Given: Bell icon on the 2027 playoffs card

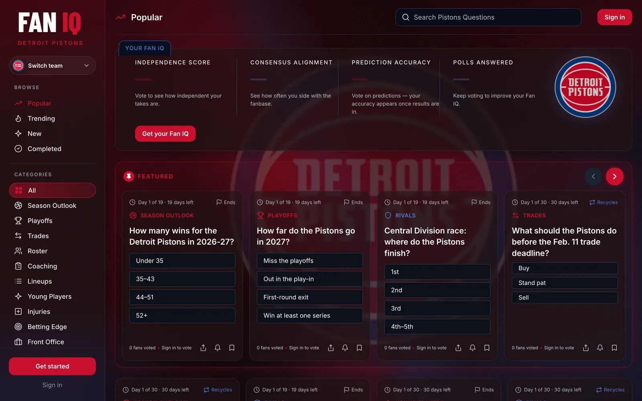Looking at the screenshot, I should (x=345, y=348).
